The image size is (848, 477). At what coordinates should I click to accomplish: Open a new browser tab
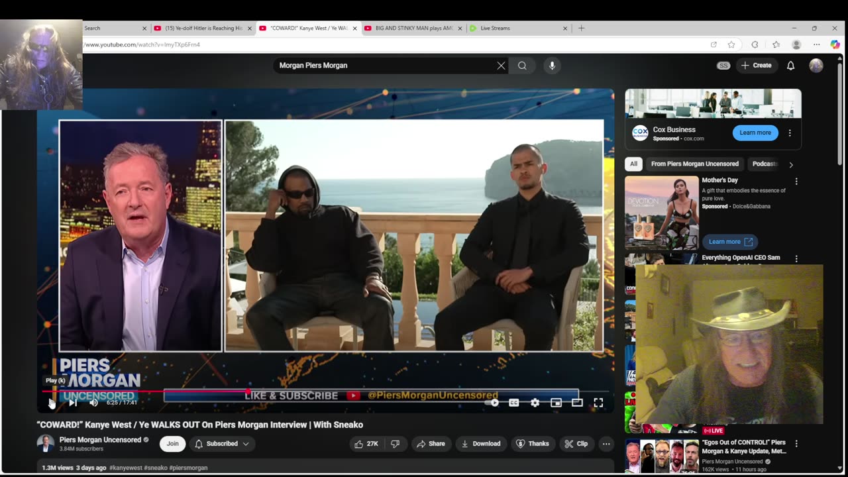[x=581, y=28]
